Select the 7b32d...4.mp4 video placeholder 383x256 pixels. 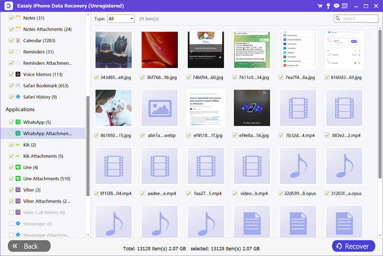tap(298, 108)
